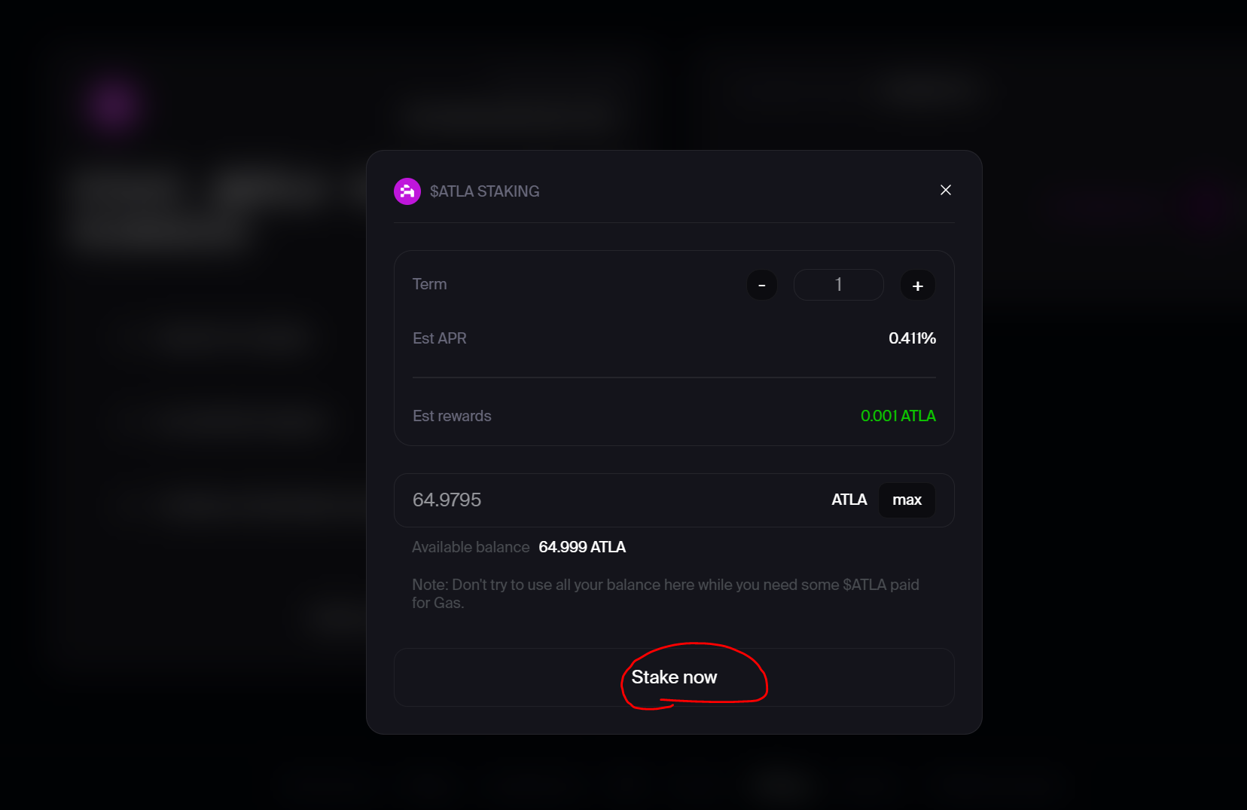Set stake amount using max button
The width and height of the screenshot is (1247, 810).
907,500
